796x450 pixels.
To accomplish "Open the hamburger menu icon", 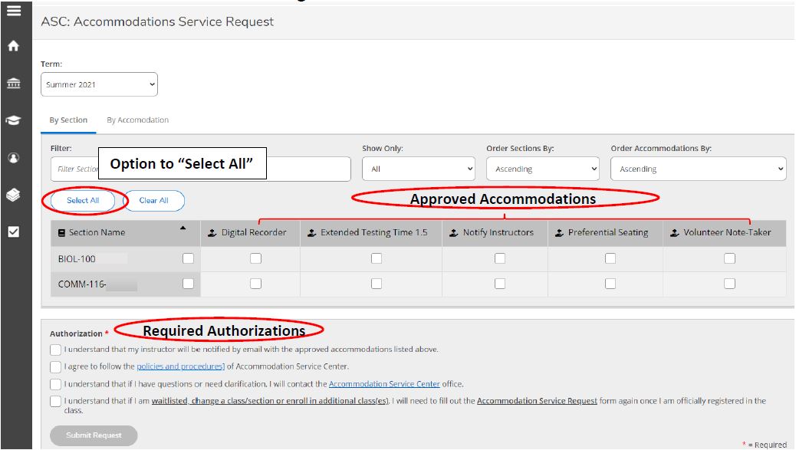I will [13, 11].
